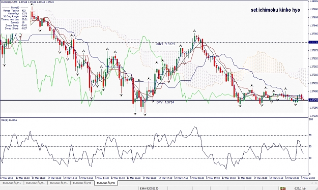The height and width of the screenshot is (190, 318).
Task: Click the Time to next bar row
Action: (x=14, y=19)
